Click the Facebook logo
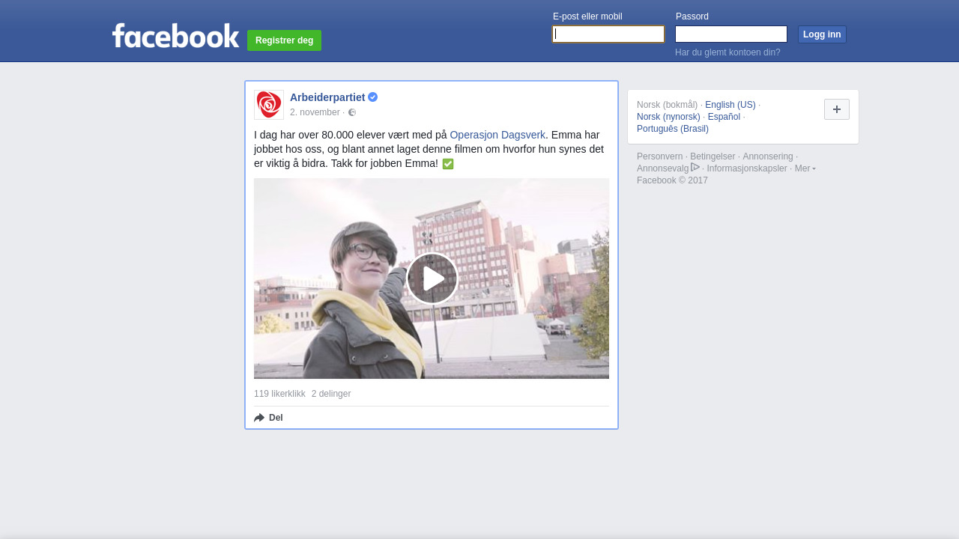The height and width of the screenshot is (539, 959). tap(175, 36)
